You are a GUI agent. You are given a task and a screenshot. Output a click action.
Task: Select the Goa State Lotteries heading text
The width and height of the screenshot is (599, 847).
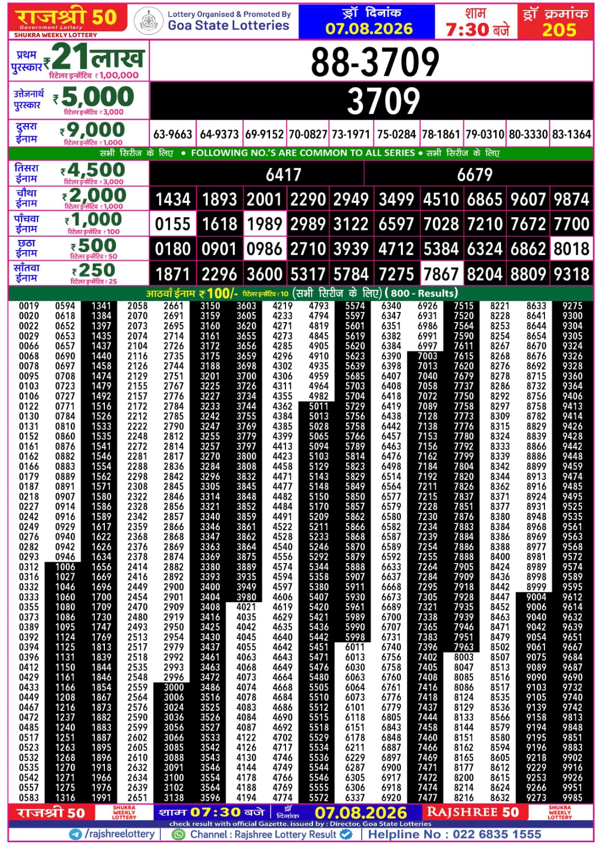228,25
